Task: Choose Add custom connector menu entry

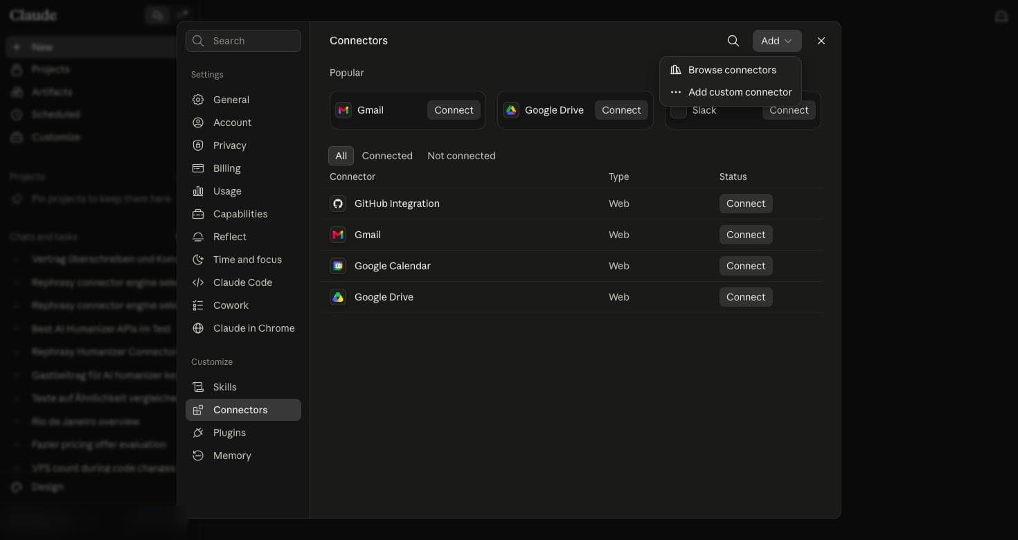Action: tap(731, 92)
